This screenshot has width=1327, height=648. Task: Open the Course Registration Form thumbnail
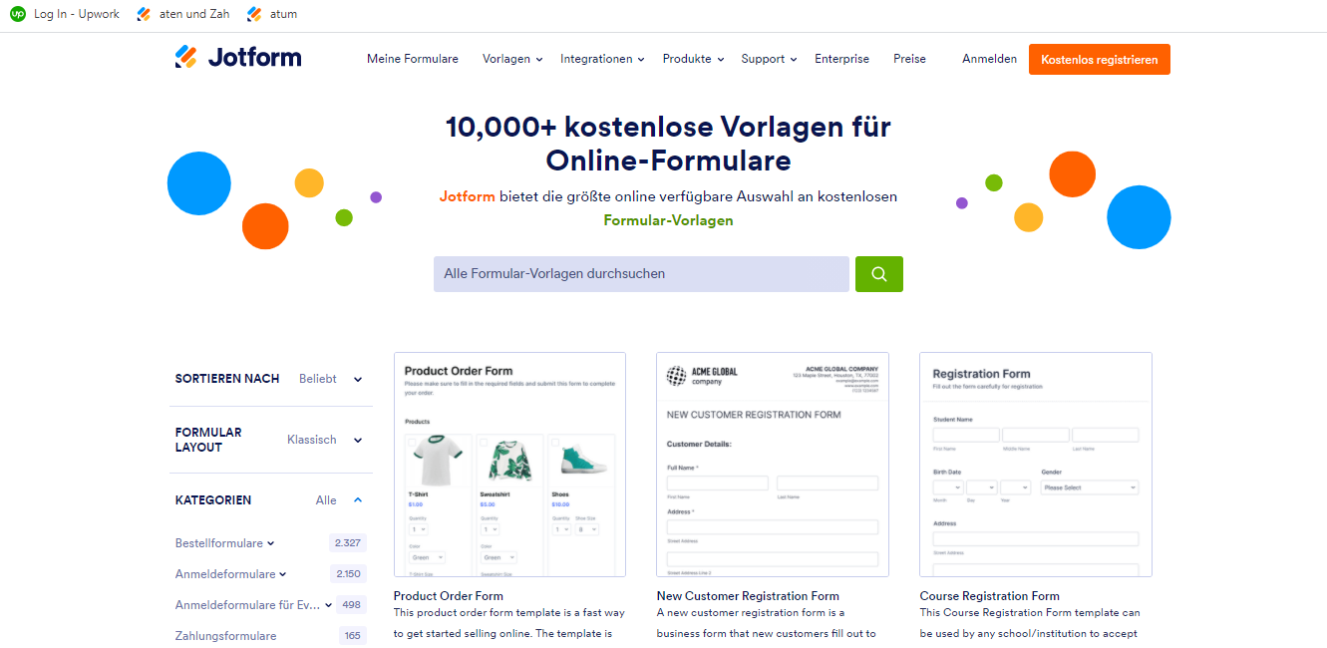coord(1036,464)
